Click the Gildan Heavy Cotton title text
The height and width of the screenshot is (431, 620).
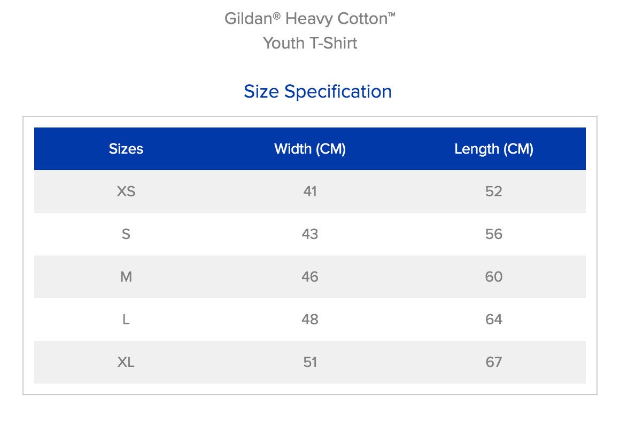[310, 19]
